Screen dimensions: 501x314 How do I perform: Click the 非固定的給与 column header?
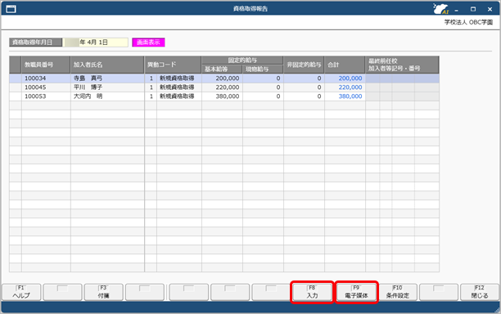tap(304, 65)
